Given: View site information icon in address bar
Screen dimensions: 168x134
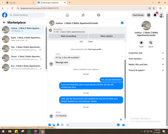Looking at the screenshot, I should pyautogui.click(x=18, y=8).
